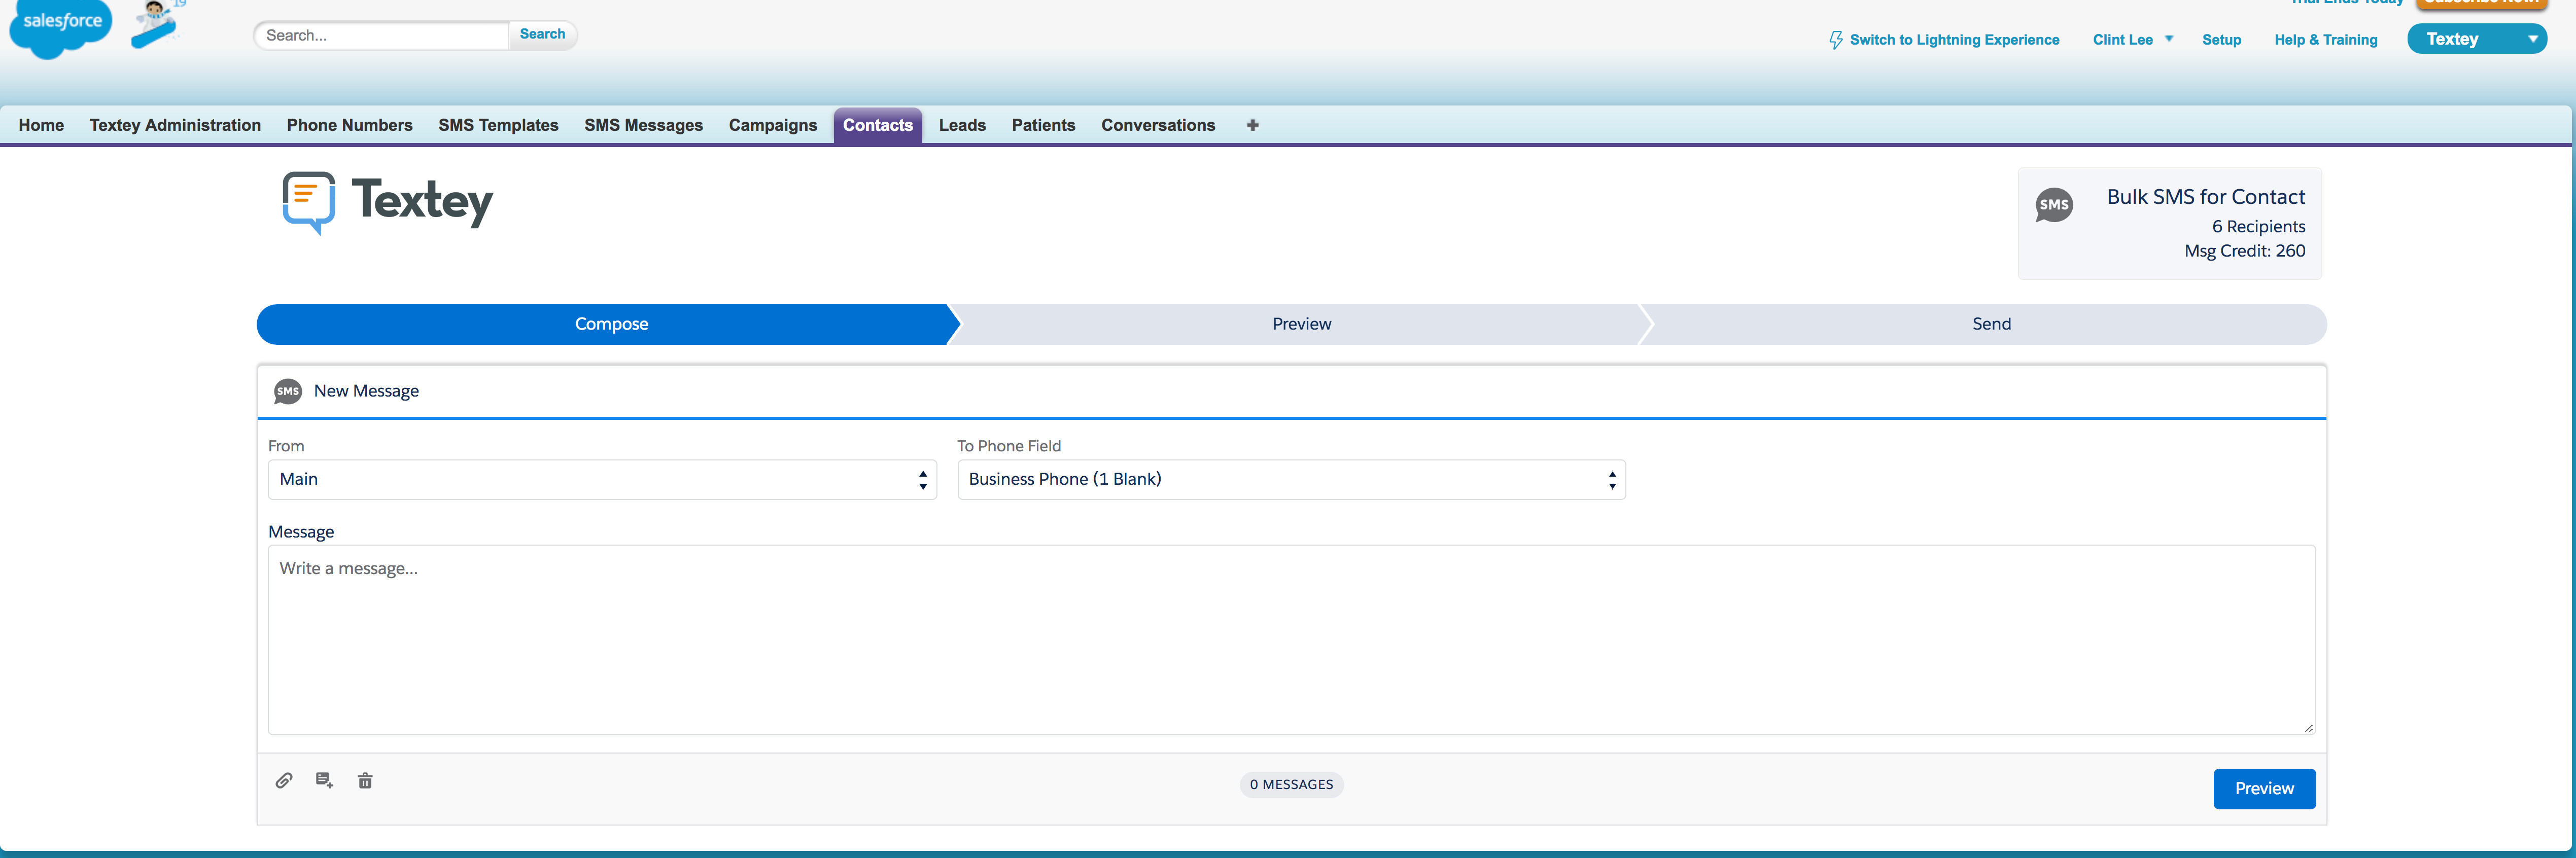Click Switch to Lightning Experience link
Screen dimensions: 2576x858
coord(1954,40)
